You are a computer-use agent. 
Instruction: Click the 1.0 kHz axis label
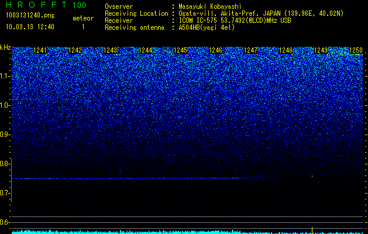pyautogui.click(x=5, y=106)
